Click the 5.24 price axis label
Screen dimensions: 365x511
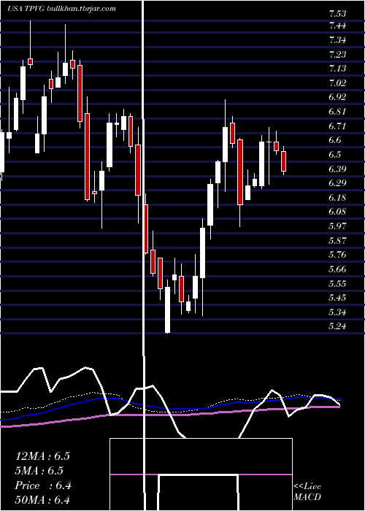(337, 326)
